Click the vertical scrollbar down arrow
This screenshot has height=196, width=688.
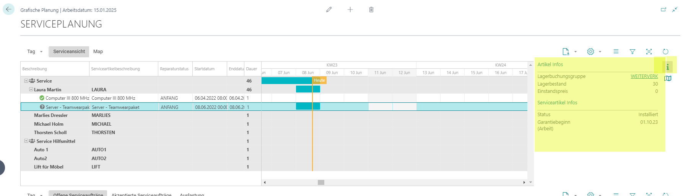click(530, 182)
